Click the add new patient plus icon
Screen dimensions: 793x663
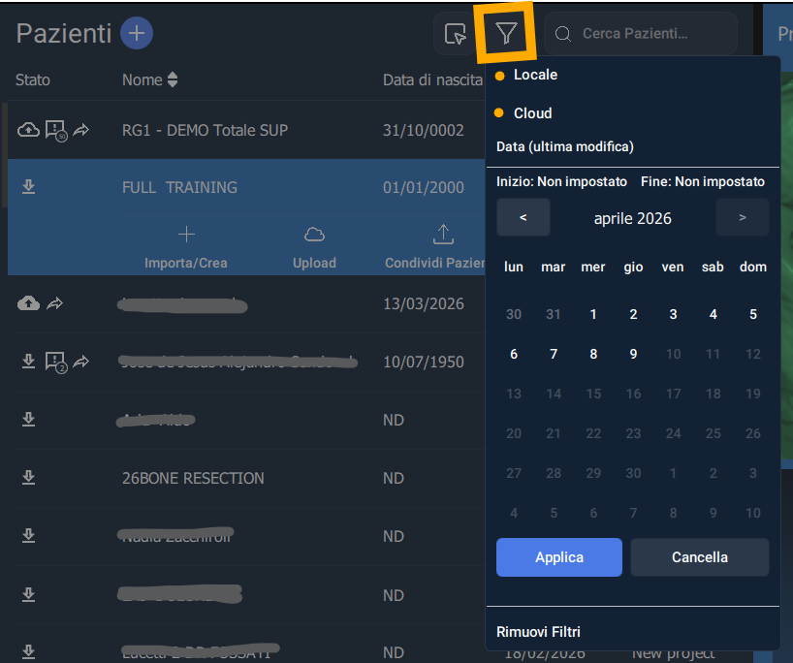137,33
